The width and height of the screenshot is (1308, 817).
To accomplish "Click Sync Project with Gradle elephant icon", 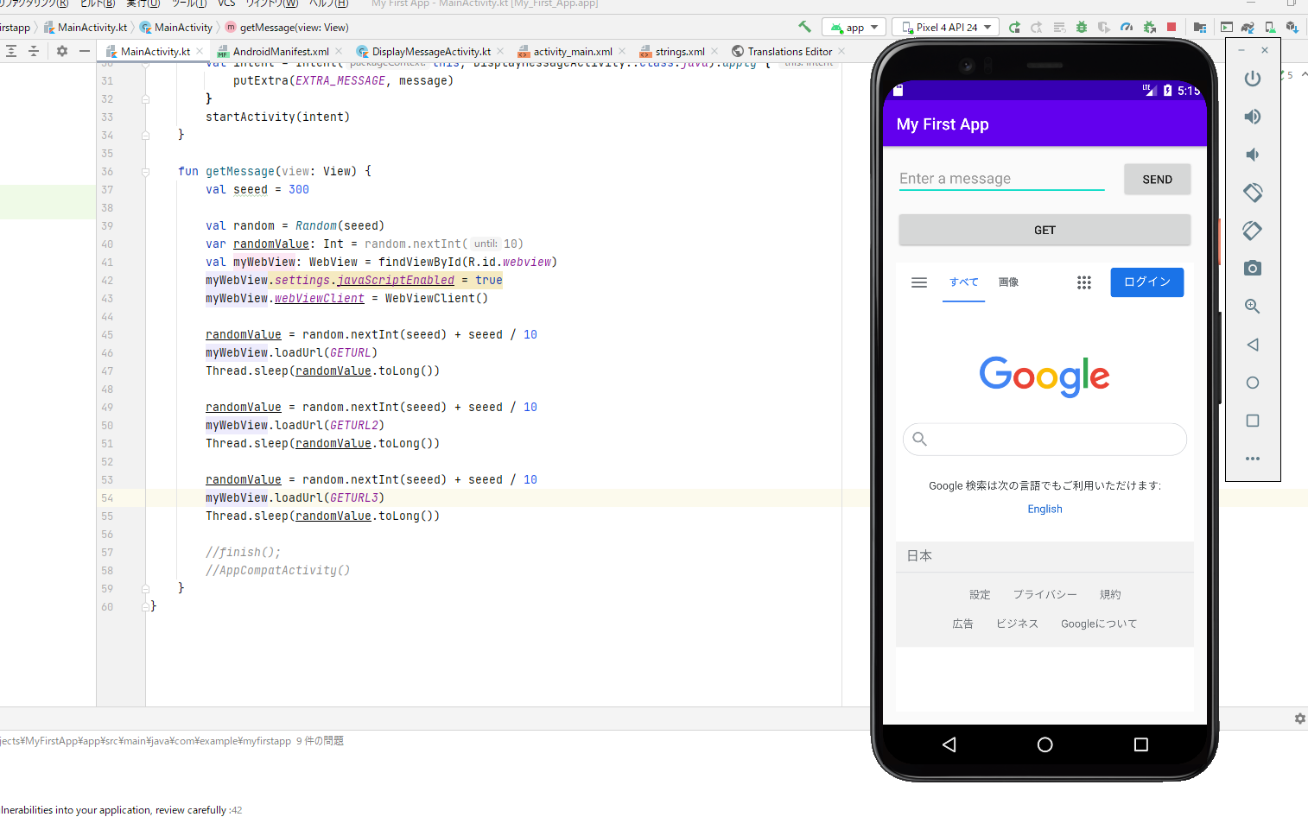I will coord(1248,28).
